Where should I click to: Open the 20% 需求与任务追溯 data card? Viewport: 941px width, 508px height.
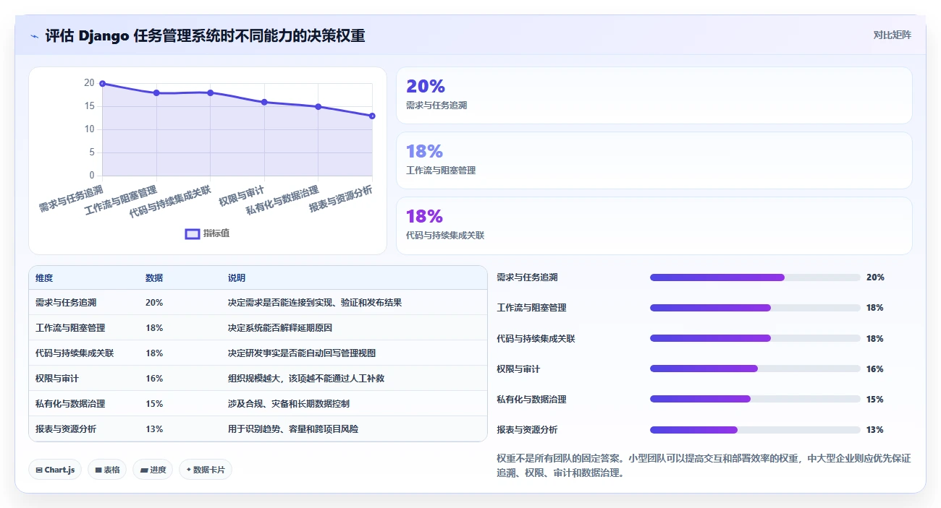coord(654,95)
